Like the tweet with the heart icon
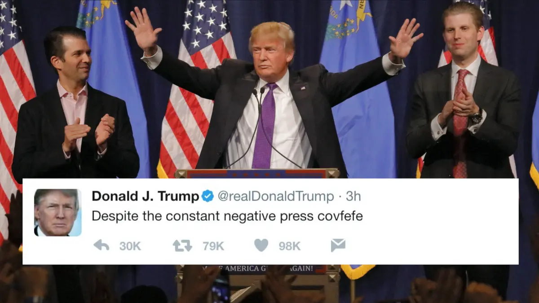The image size is (539, 303). (x=261, y=245)
